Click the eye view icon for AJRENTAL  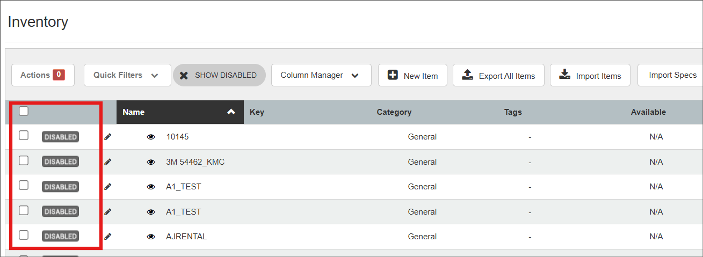coord(151,237)
